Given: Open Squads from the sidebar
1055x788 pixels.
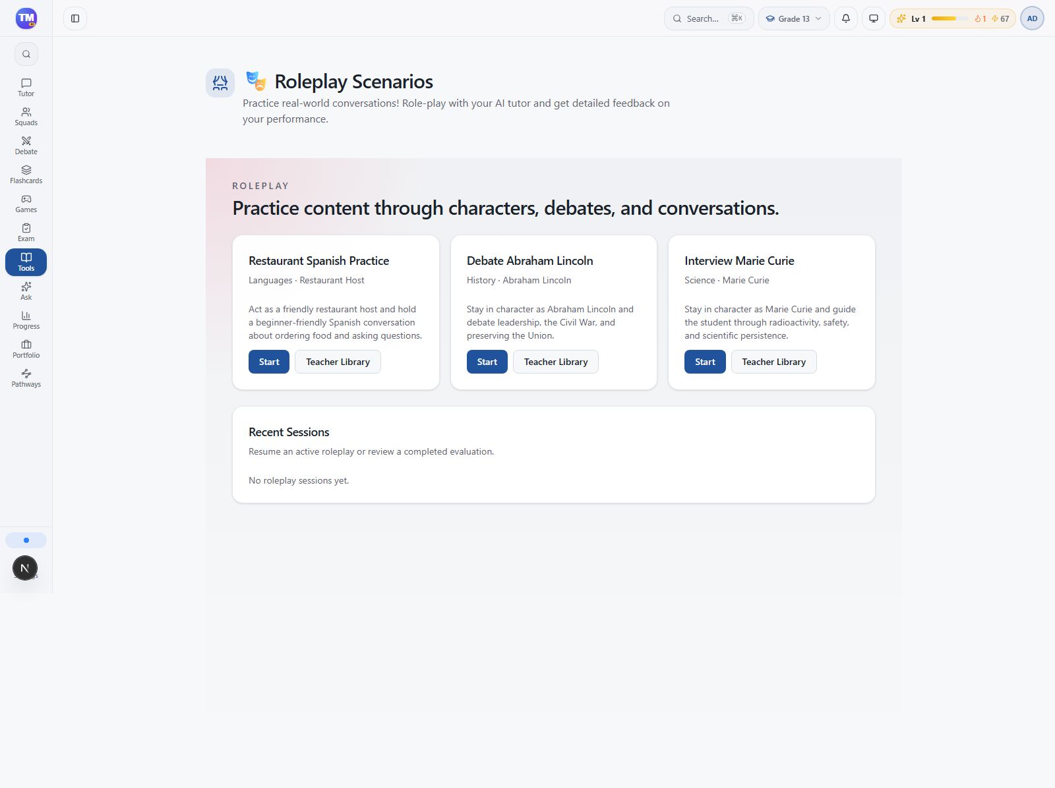Looking at the screenshot, I should [26, 117].
